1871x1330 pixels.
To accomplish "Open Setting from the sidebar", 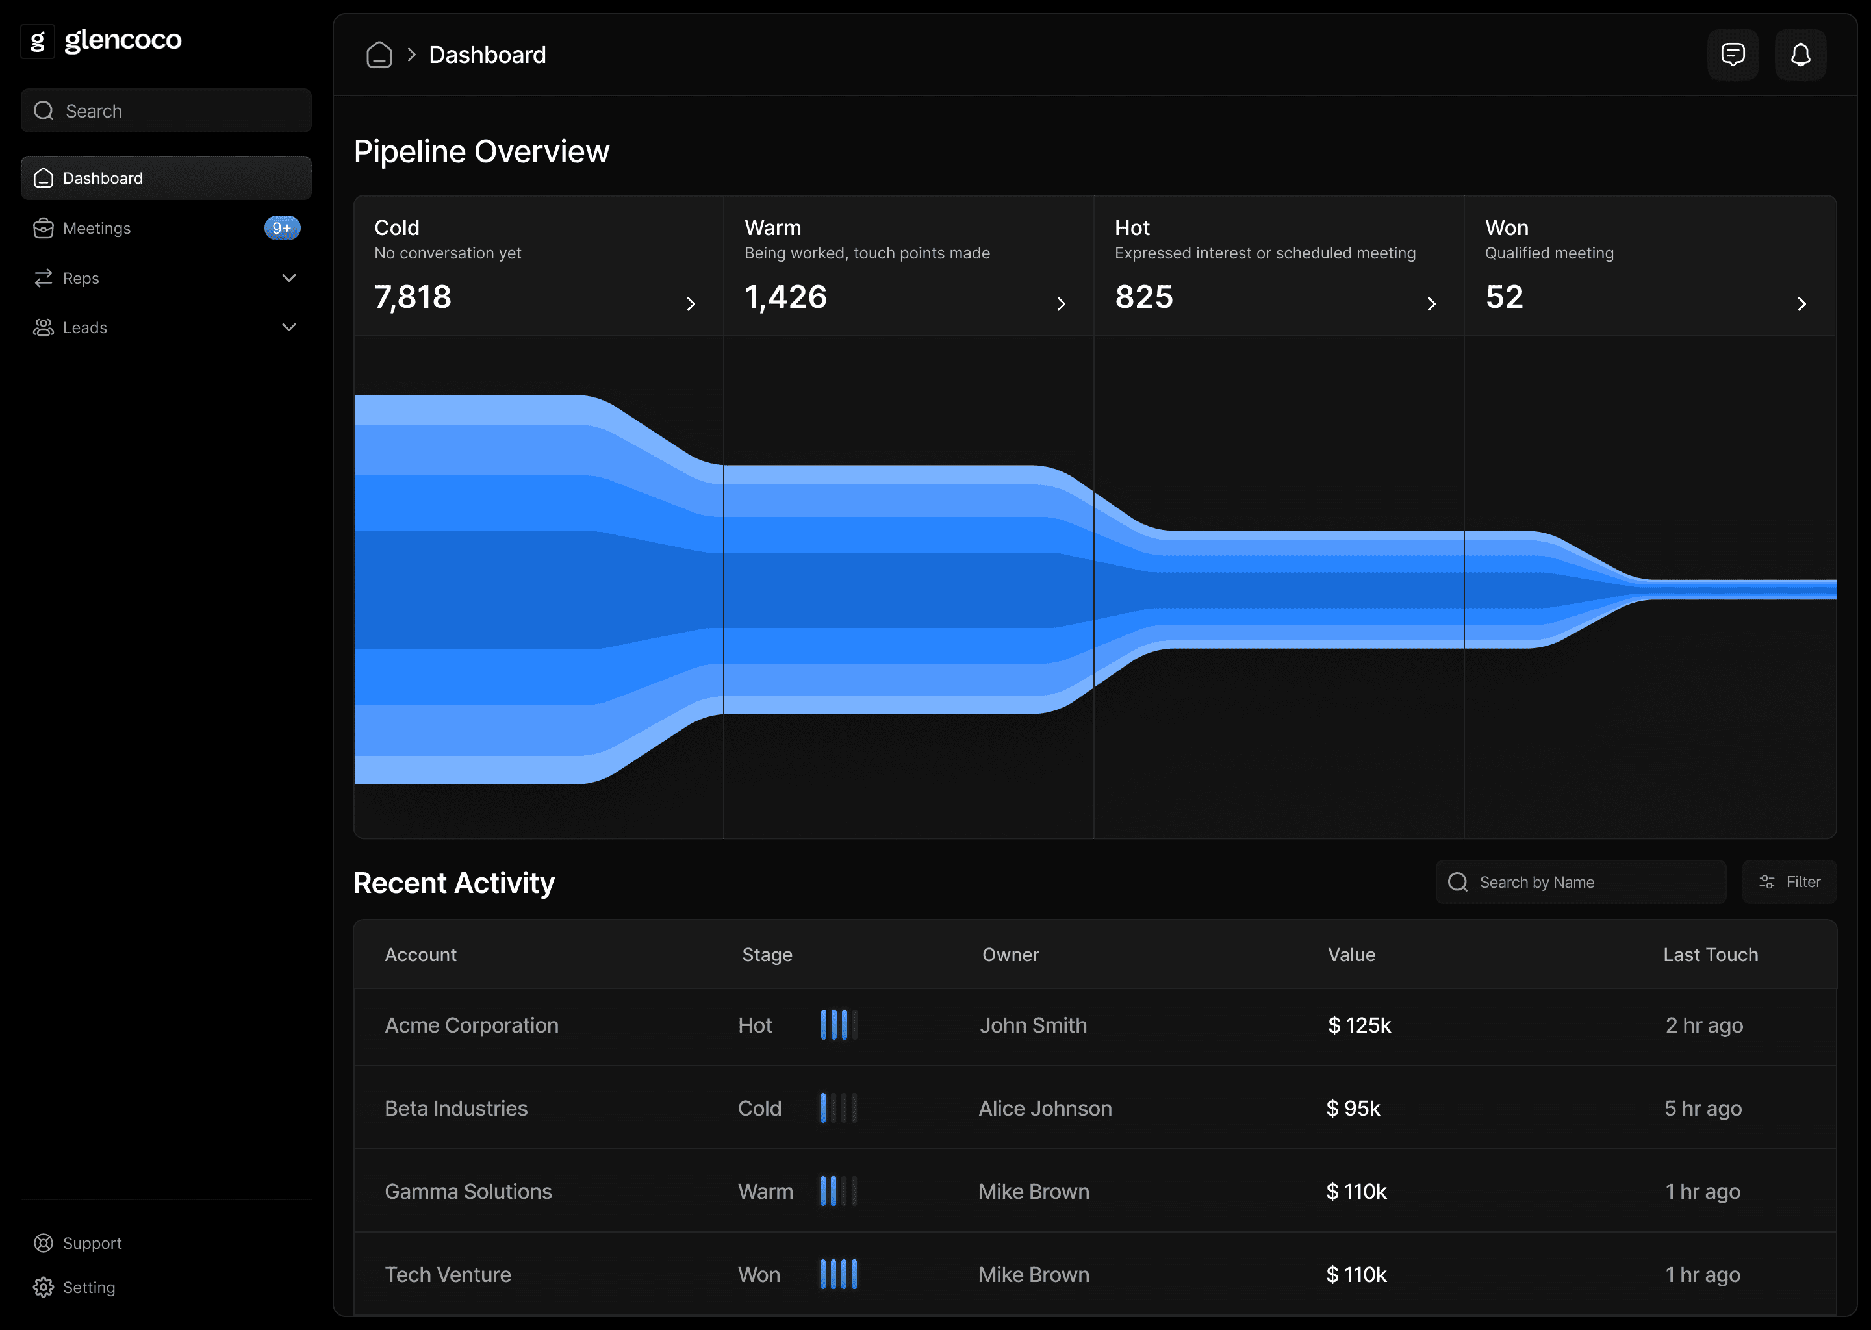I will tap(87, 1286).
